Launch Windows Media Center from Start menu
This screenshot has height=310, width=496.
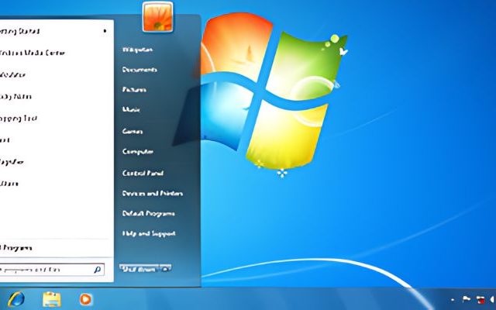coord(33,53)
